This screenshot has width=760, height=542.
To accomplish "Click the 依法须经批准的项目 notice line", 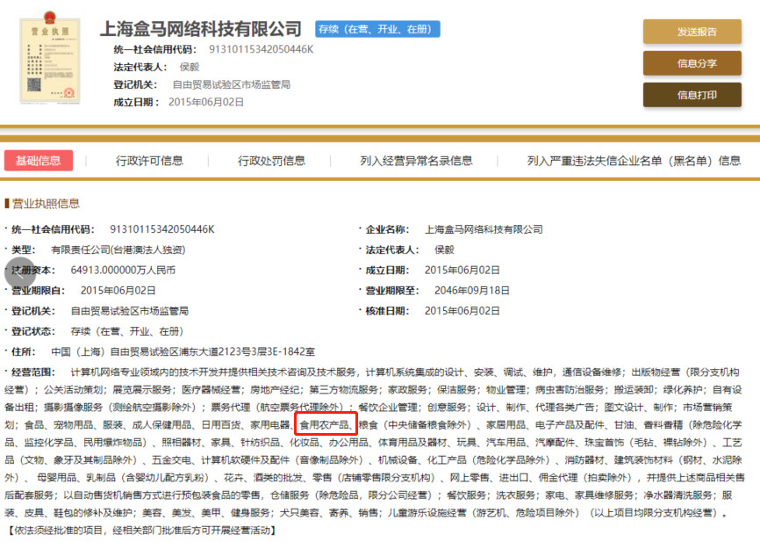I will pos(141,531).
